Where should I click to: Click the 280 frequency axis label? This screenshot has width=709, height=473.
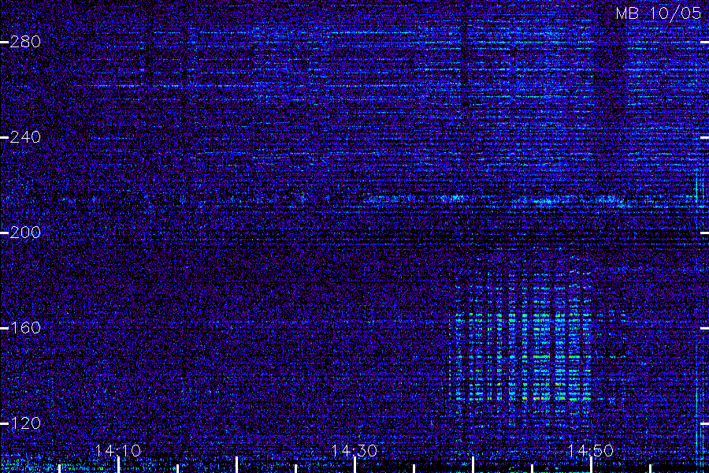coord(25,42)
